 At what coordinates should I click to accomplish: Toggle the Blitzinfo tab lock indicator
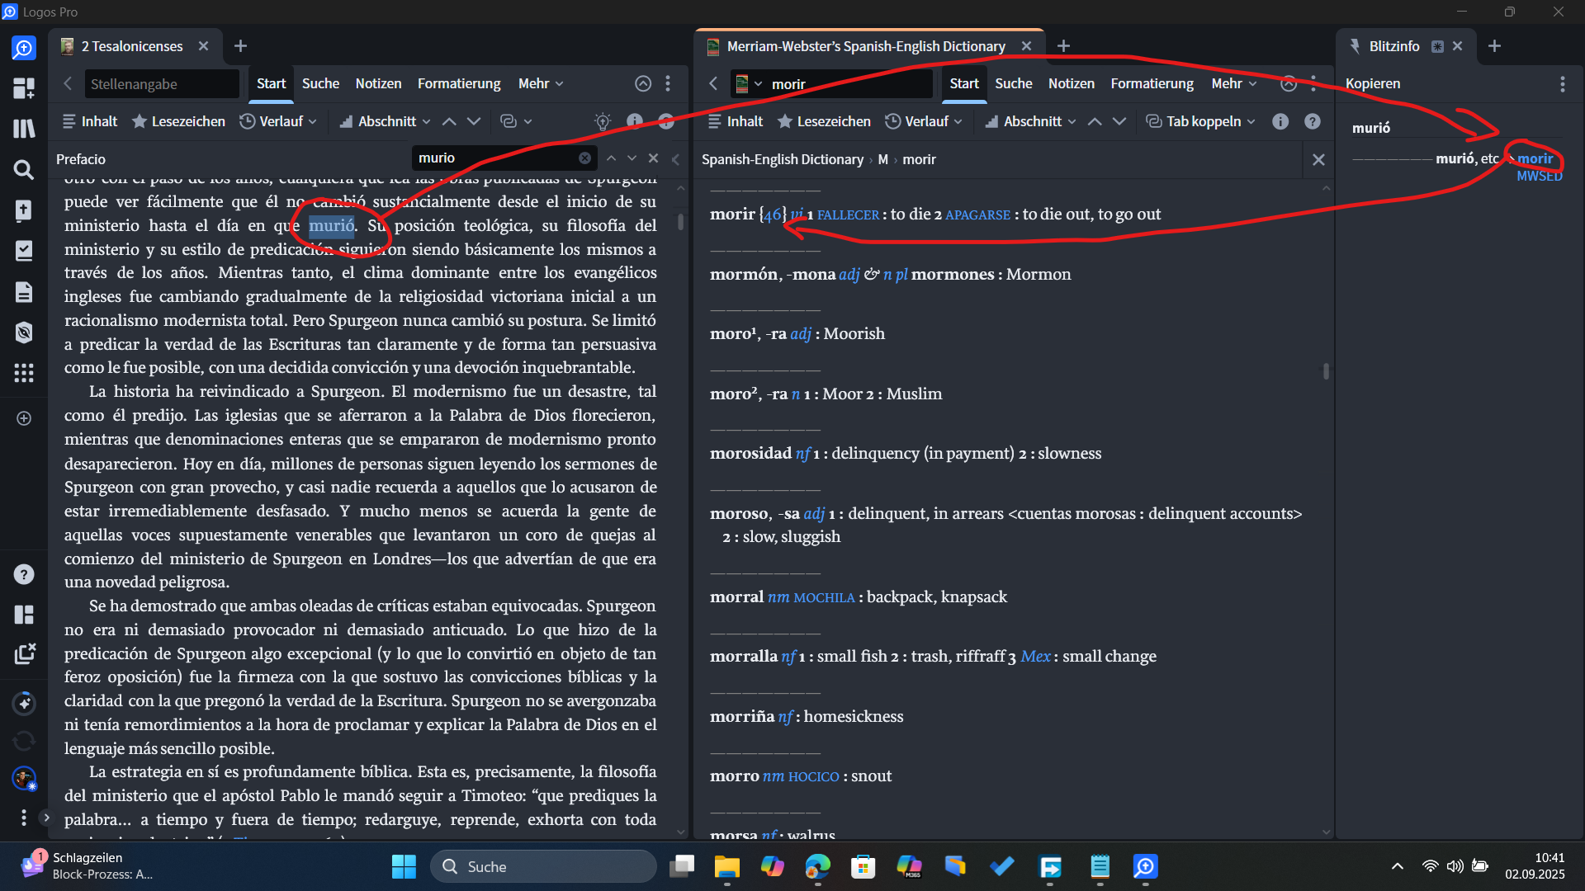(1437, 46)
